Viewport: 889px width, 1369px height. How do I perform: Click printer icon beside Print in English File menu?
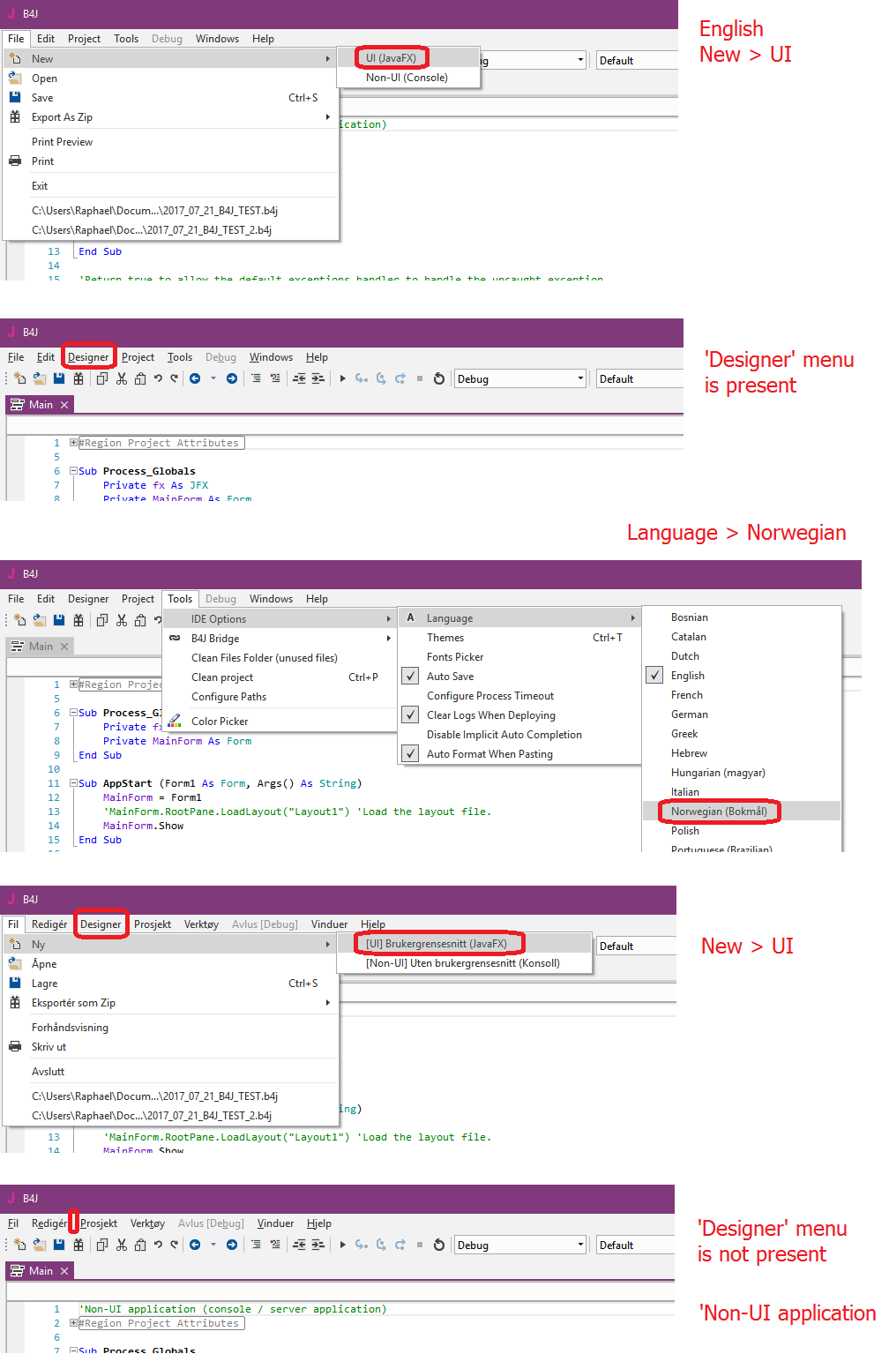(x=15, y=161)
